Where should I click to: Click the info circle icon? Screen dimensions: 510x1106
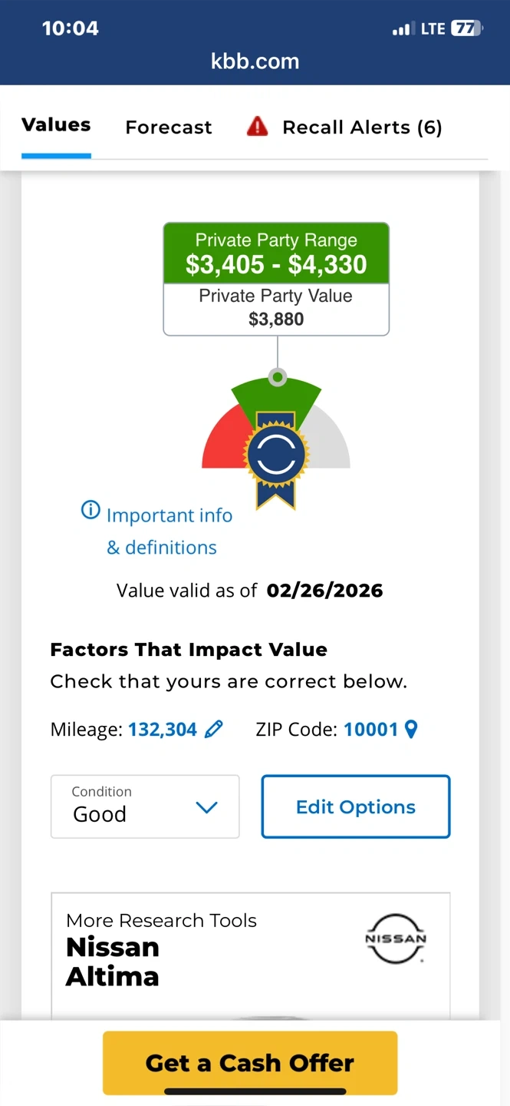click(90, 510)
